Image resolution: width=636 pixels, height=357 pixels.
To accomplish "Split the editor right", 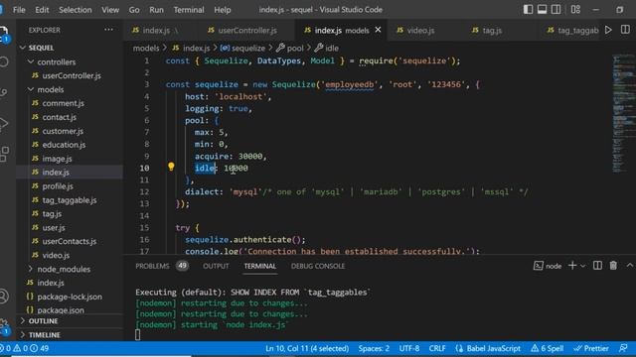I will [x=625, y=30].
